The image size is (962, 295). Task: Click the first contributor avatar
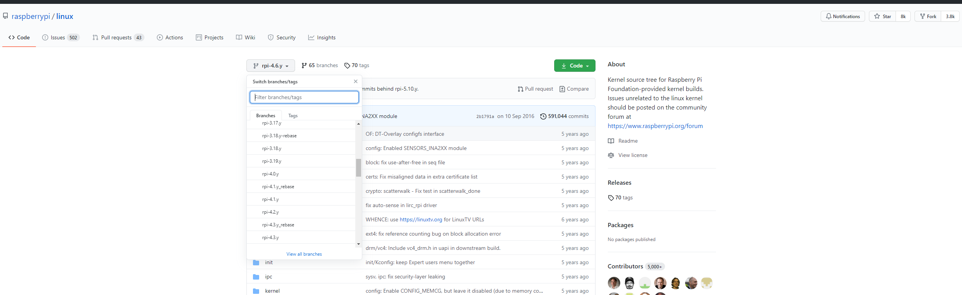pyautogui.click(x=614, y=283)
